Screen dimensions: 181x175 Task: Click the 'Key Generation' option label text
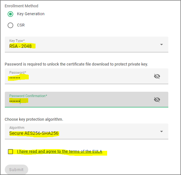click(x=31, y=14)
